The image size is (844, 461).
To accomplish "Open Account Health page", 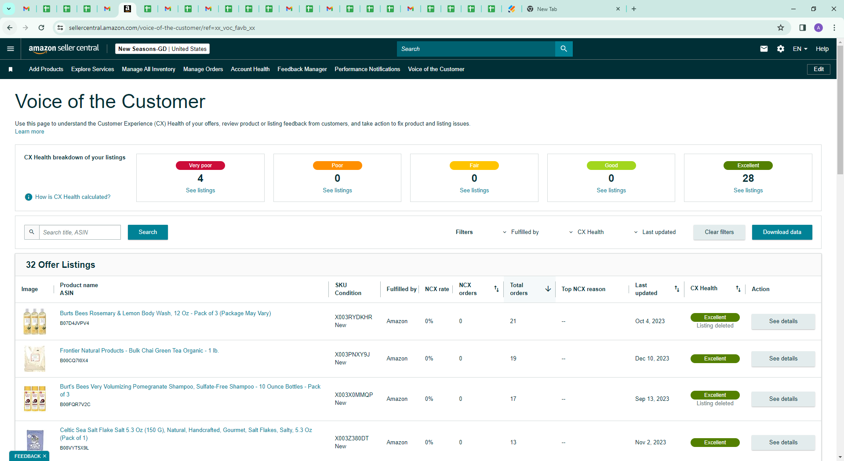I will tap(250, 69).
